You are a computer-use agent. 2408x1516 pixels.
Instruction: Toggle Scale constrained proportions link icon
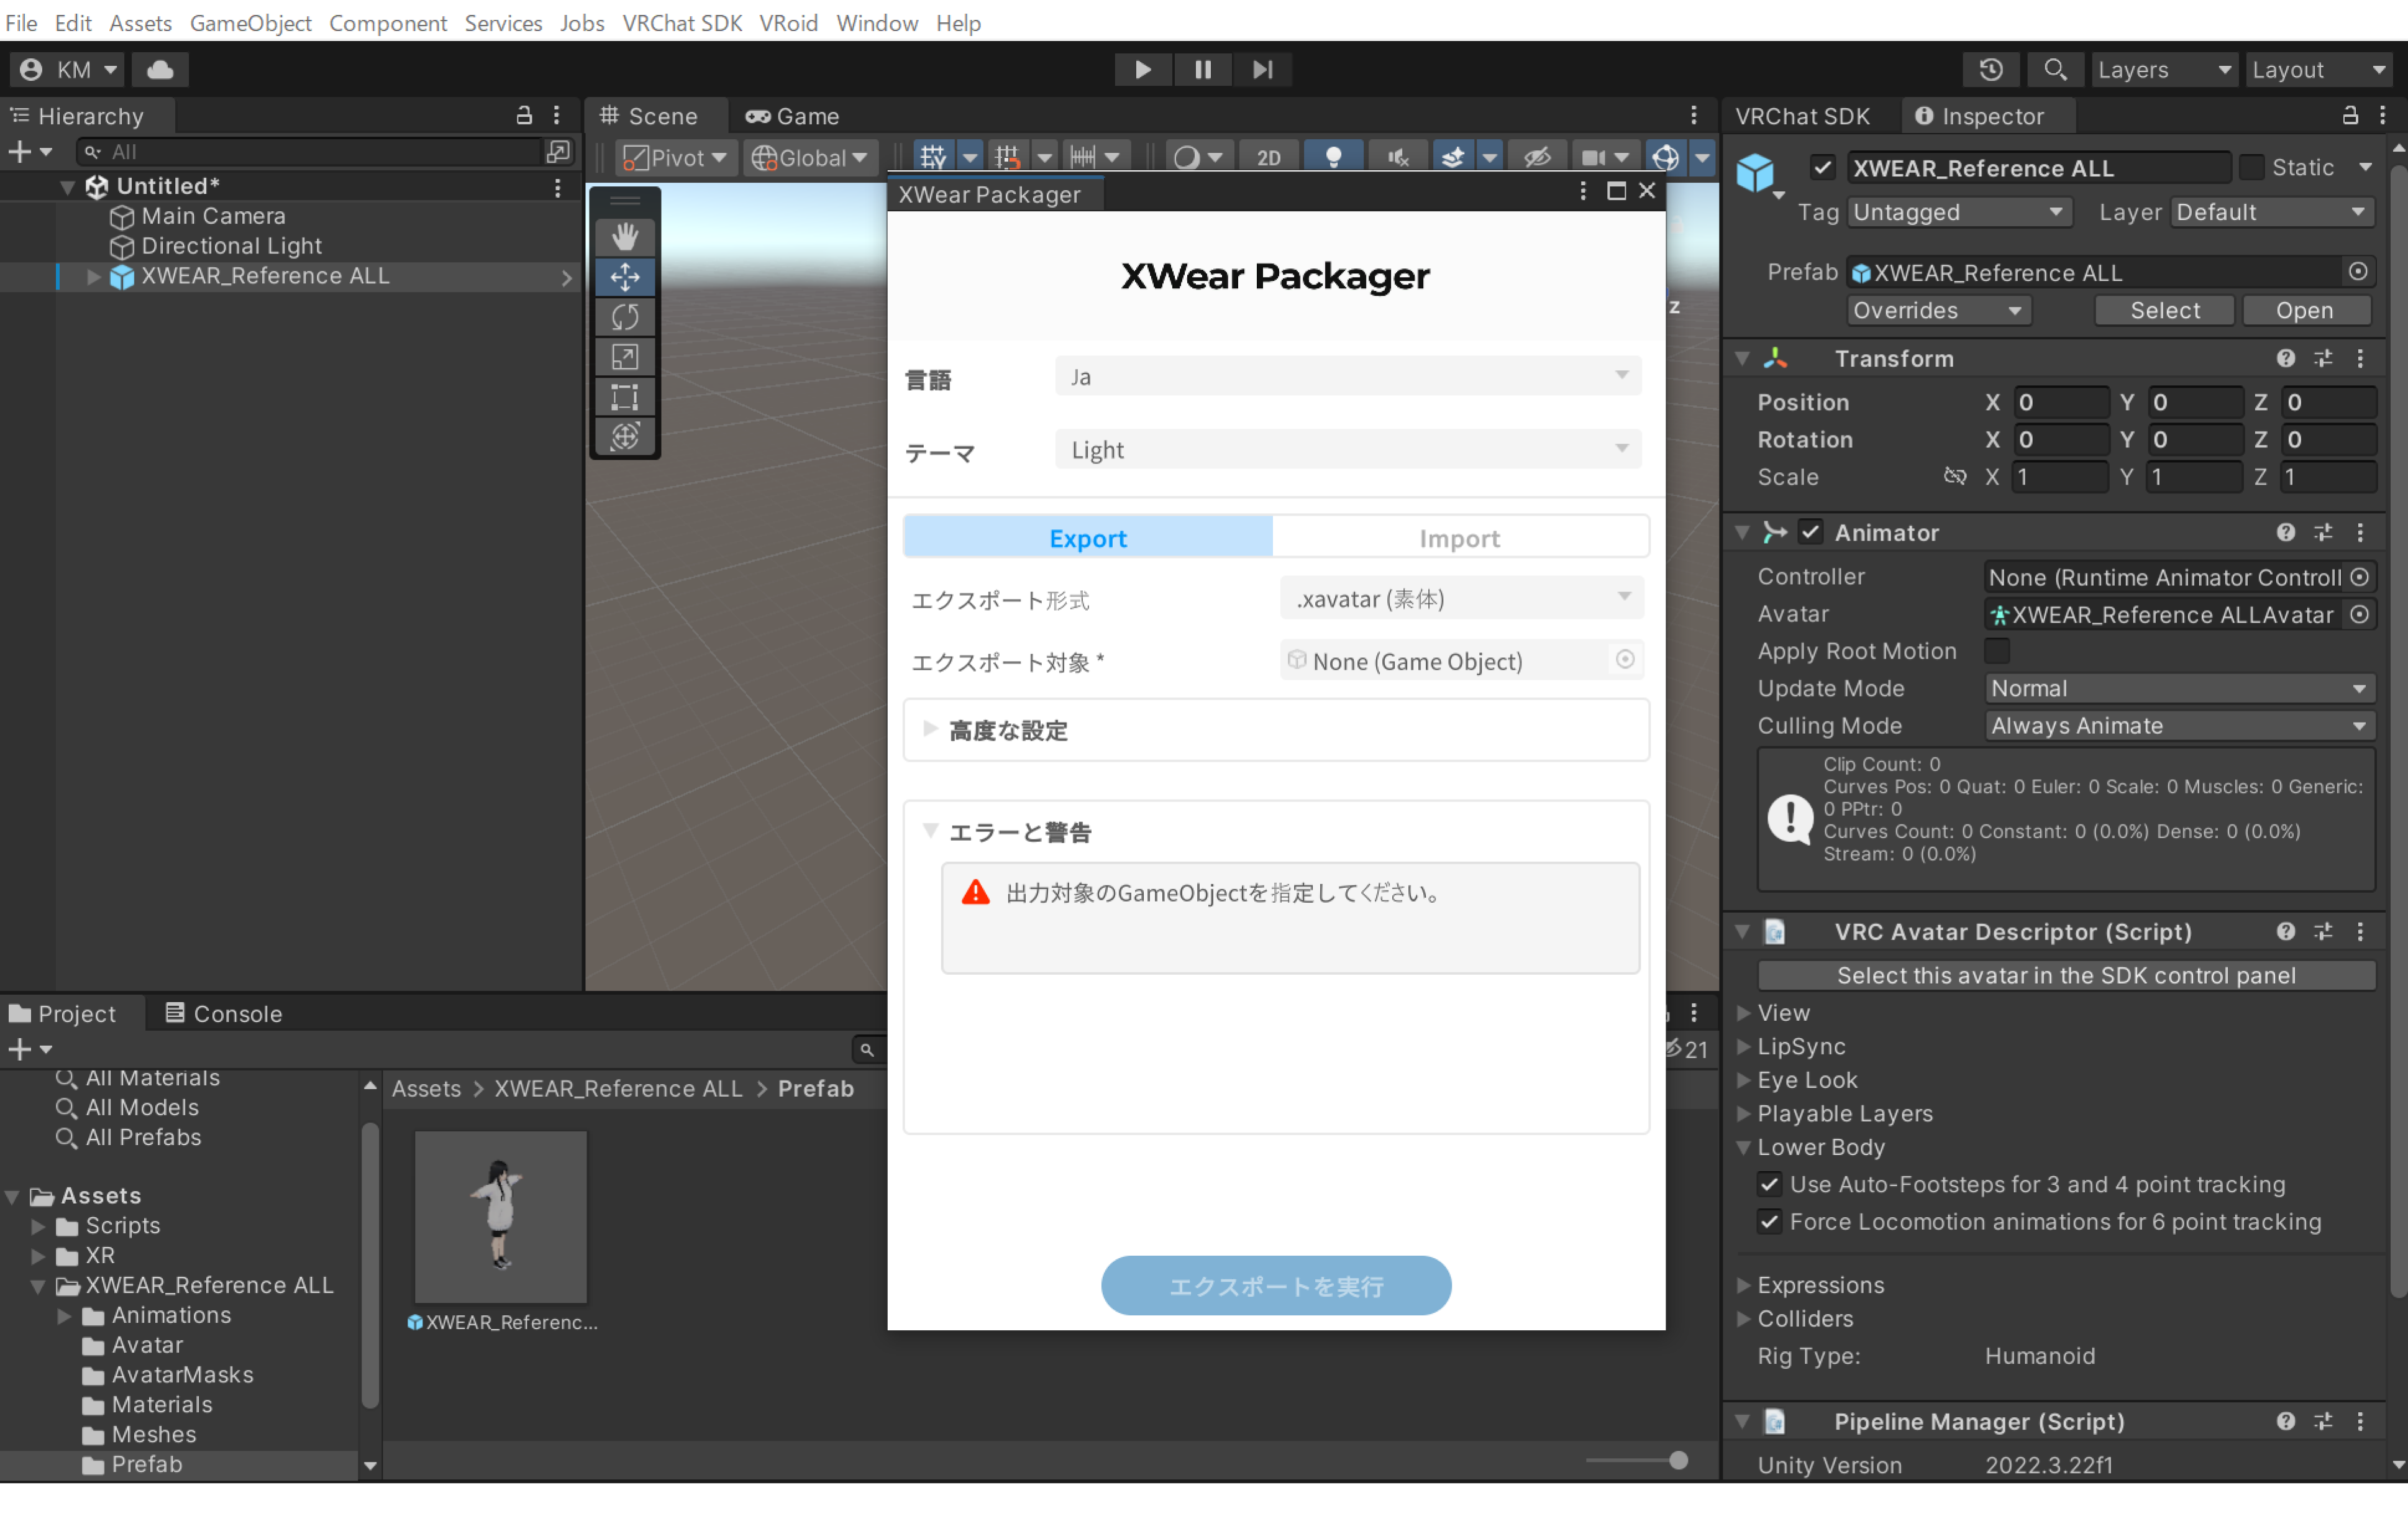(x=1954, y=476)
